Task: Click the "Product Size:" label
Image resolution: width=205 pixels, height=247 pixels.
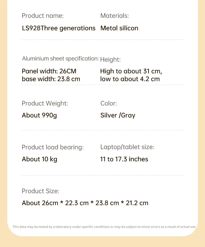Action: pyautogui.click(x=40, y=191)
